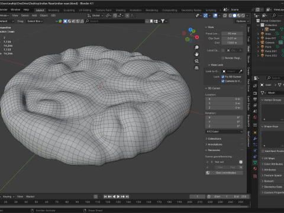Open the Particles properties tab icon
This screenshot has width=284, height=213.
pyautogui.click(x=255, y=144)
